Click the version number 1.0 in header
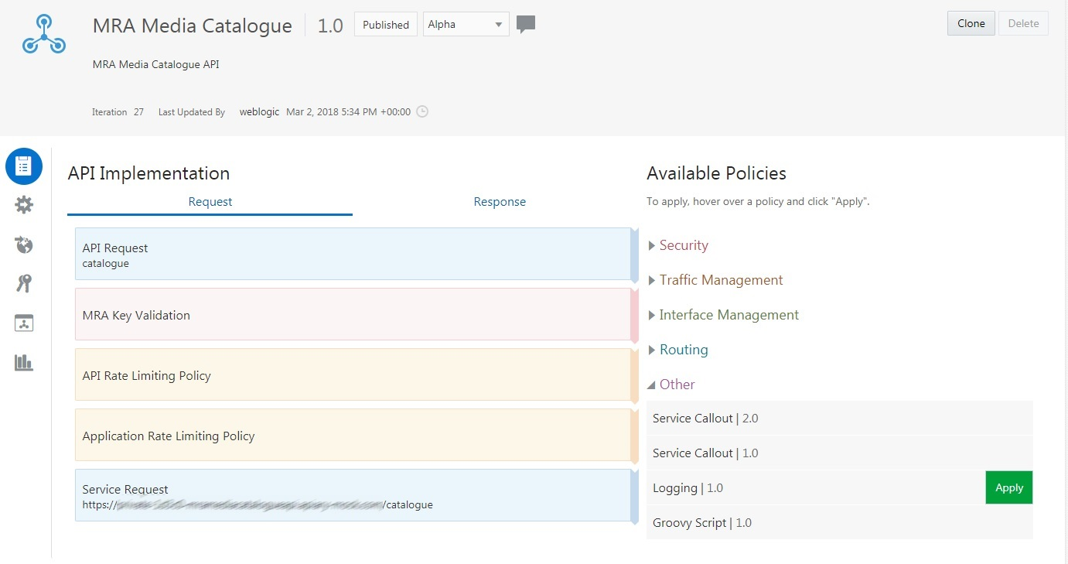The width and height of the screenshot is (1068, 564). tap(330, 26)
